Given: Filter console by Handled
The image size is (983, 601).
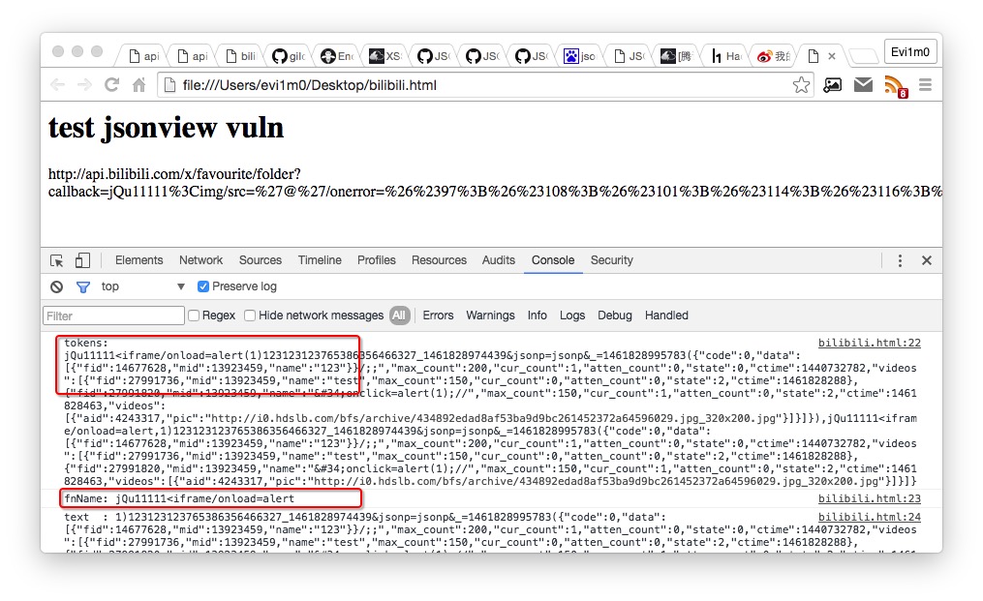Looking at the screenshot, I should tap(666, 316).
